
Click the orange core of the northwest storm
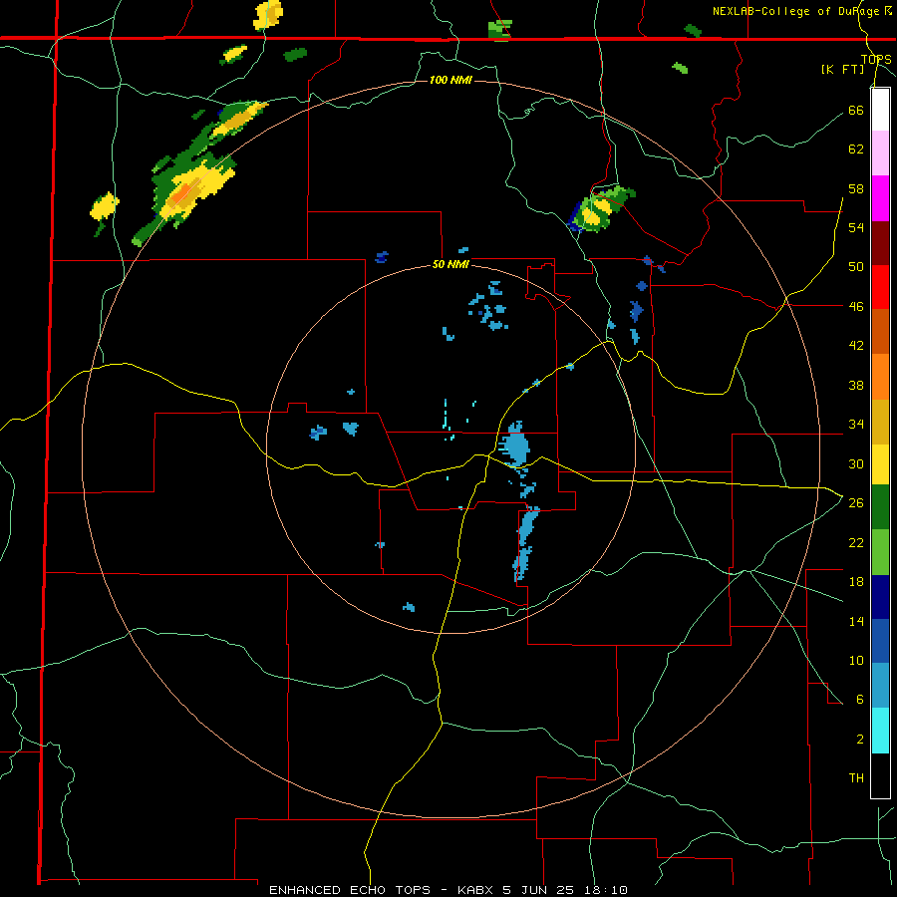181,195
